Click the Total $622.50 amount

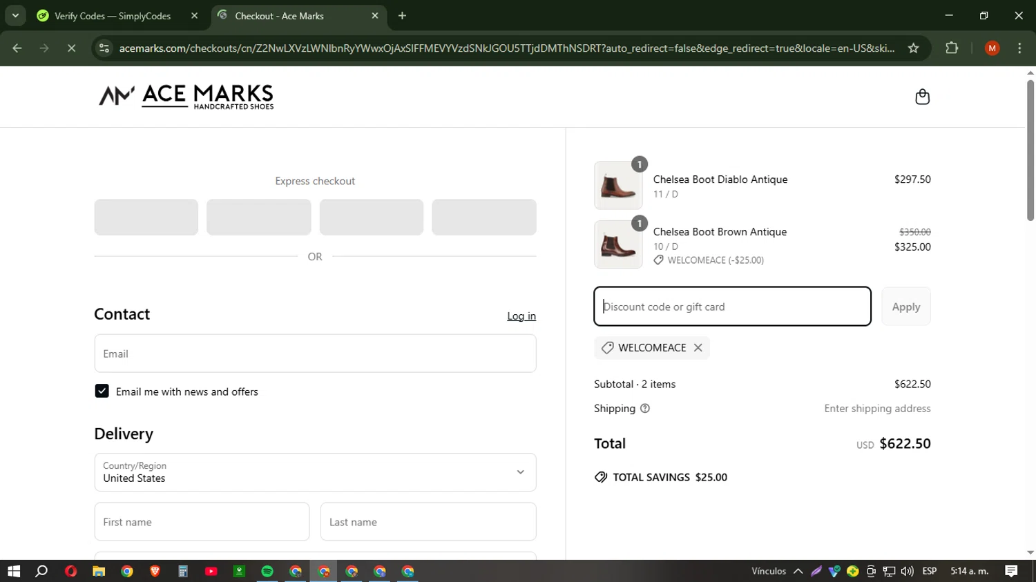pos(905,443)
